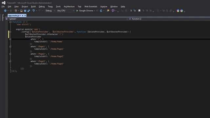Click templateUrl '/Home/Page3' text
The width and height of the screenshot is (210, 118).
(x=49, y=64)
